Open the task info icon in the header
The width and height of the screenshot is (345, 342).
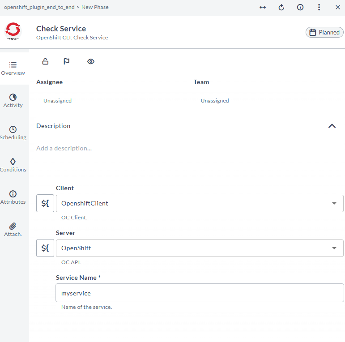300,8
